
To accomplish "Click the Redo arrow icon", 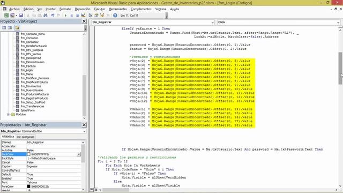I will coord(58,16).
